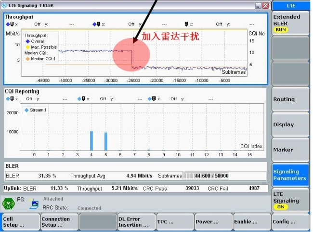Viewport: 313px width, 232px height.
Task: Click RRC State Connected text
Action: (89, 208)
